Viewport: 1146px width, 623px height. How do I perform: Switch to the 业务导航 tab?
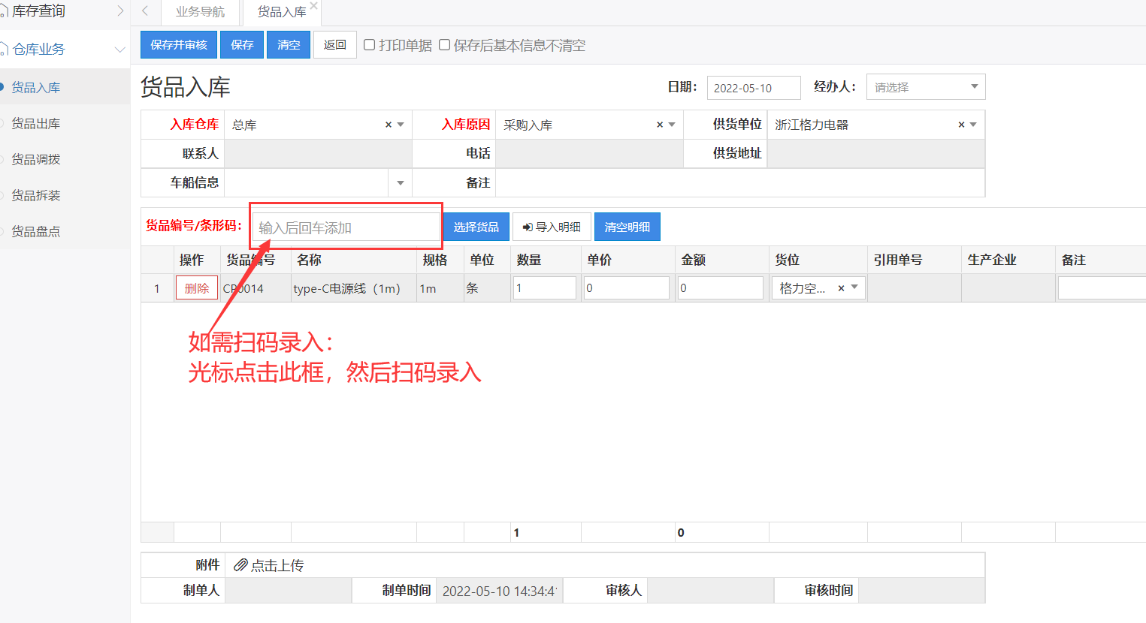pos(200,12)
